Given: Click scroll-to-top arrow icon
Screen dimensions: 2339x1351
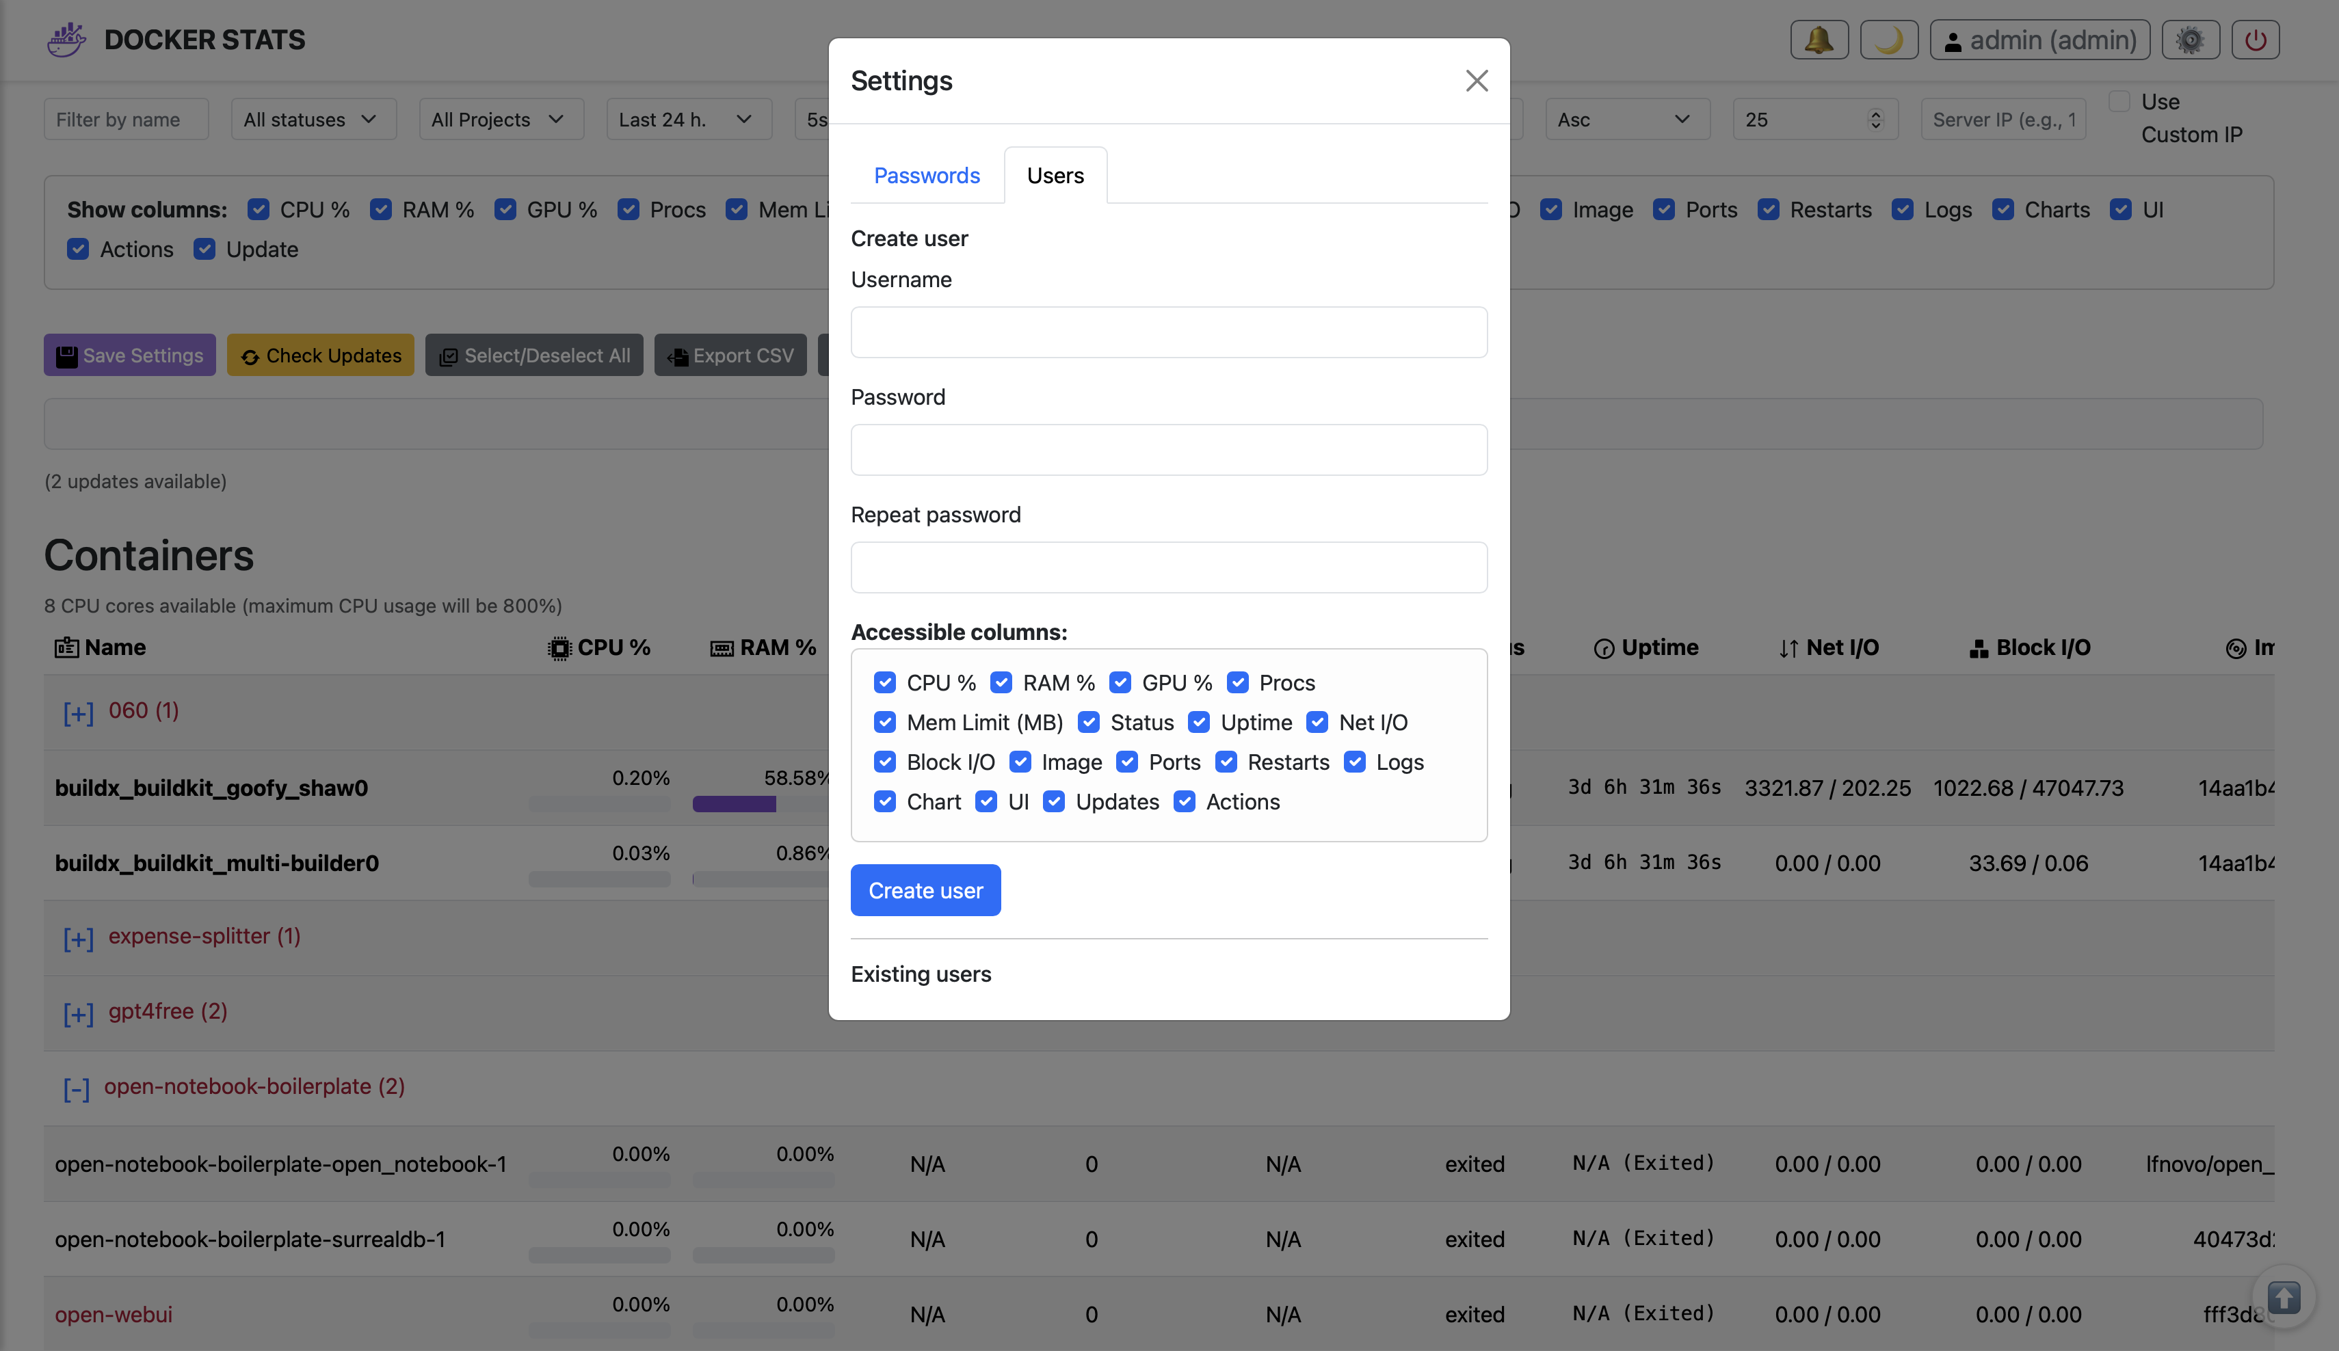Looking at the screenshot, I should click(x=2284, y=1296).
